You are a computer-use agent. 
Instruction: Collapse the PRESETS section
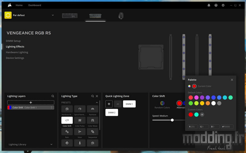click(x=97, y=103)
